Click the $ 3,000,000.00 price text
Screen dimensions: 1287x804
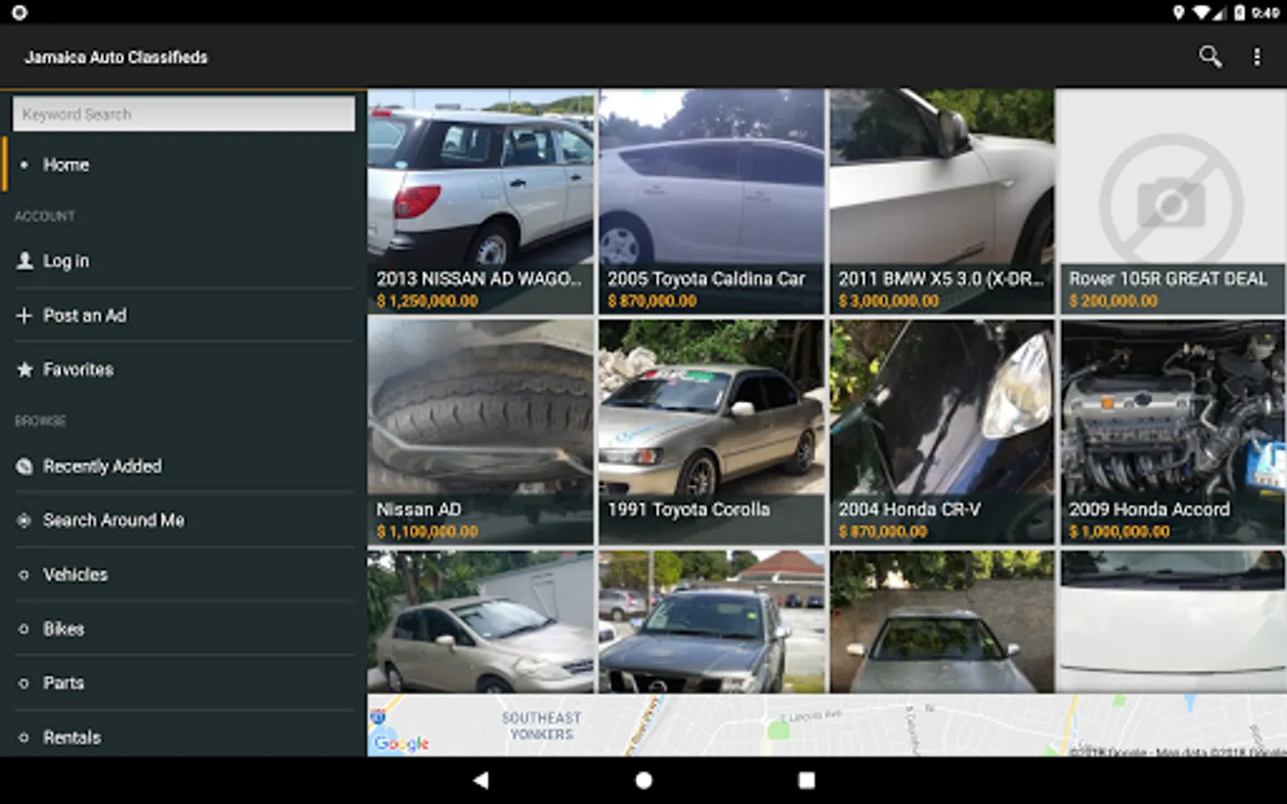tap(888, 301)
